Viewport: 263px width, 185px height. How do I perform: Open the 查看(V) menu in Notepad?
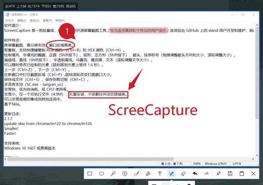(x=48, y=21)
